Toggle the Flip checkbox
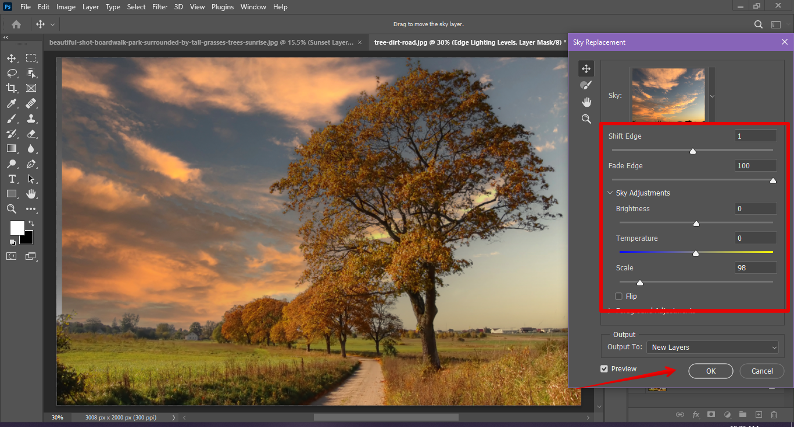794x427 pixels. coord(618,296)
